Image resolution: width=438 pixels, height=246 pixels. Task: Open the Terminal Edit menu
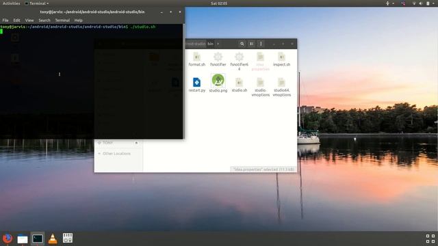(x=16, y=20)
